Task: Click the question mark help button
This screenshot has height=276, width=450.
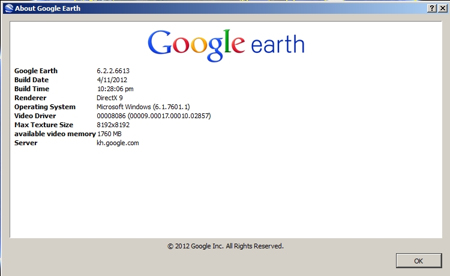Action: click(432, 8)
